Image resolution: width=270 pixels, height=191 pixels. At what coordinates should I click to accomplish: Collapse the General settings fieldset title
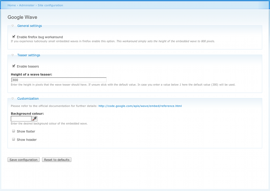click(x=29, y=26)
